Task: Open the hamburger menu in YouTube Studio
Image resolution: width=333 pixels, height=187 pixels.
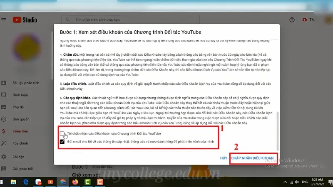Action: [x=4, y=20]
